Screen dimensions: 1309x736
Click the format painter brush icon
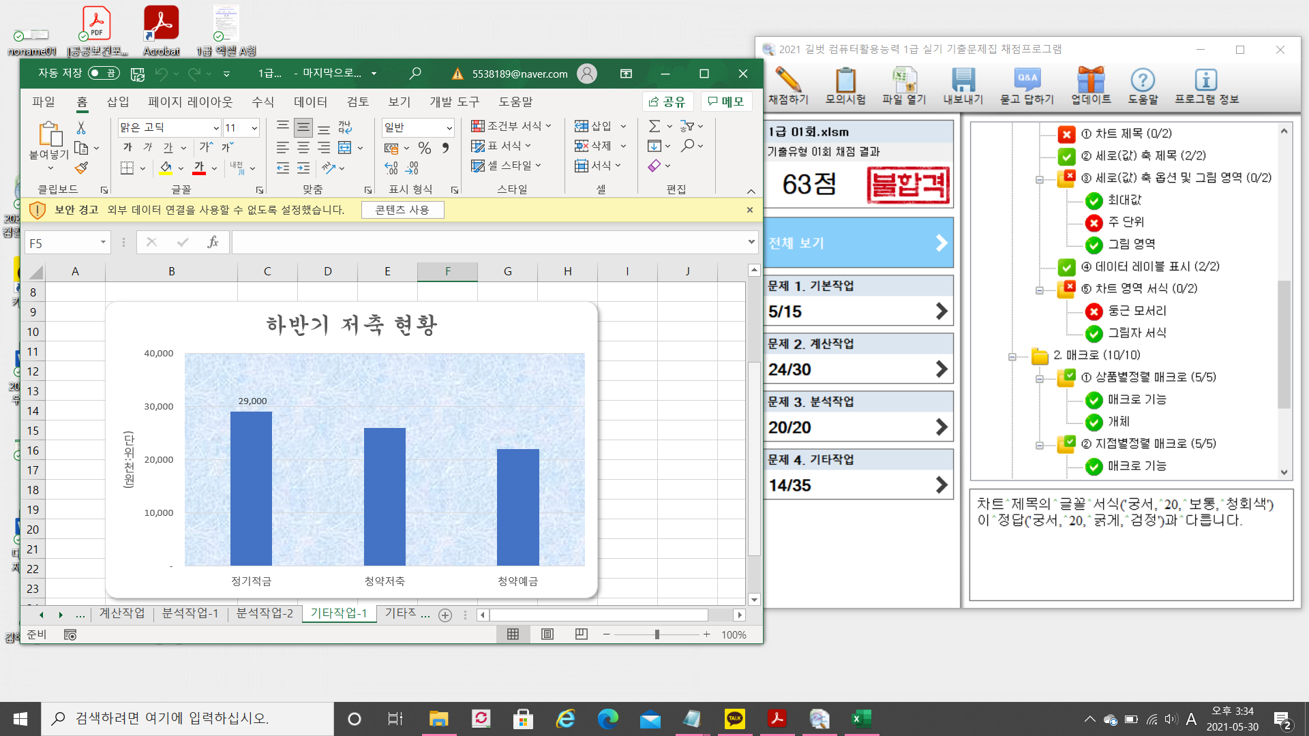[82, 168]
